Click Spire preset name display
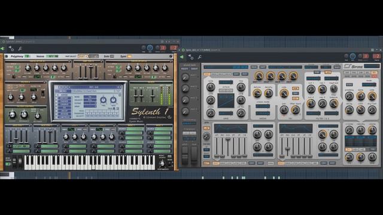 pyautogui.click(x=226, y=67)
